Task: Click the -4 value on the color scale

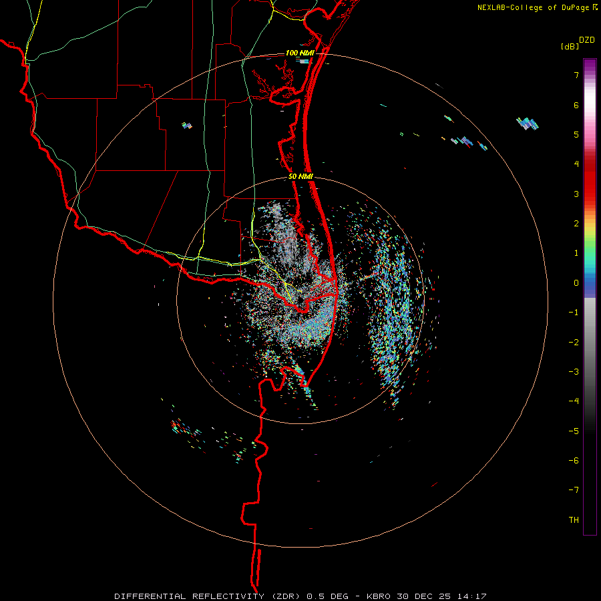Action: 574,401
